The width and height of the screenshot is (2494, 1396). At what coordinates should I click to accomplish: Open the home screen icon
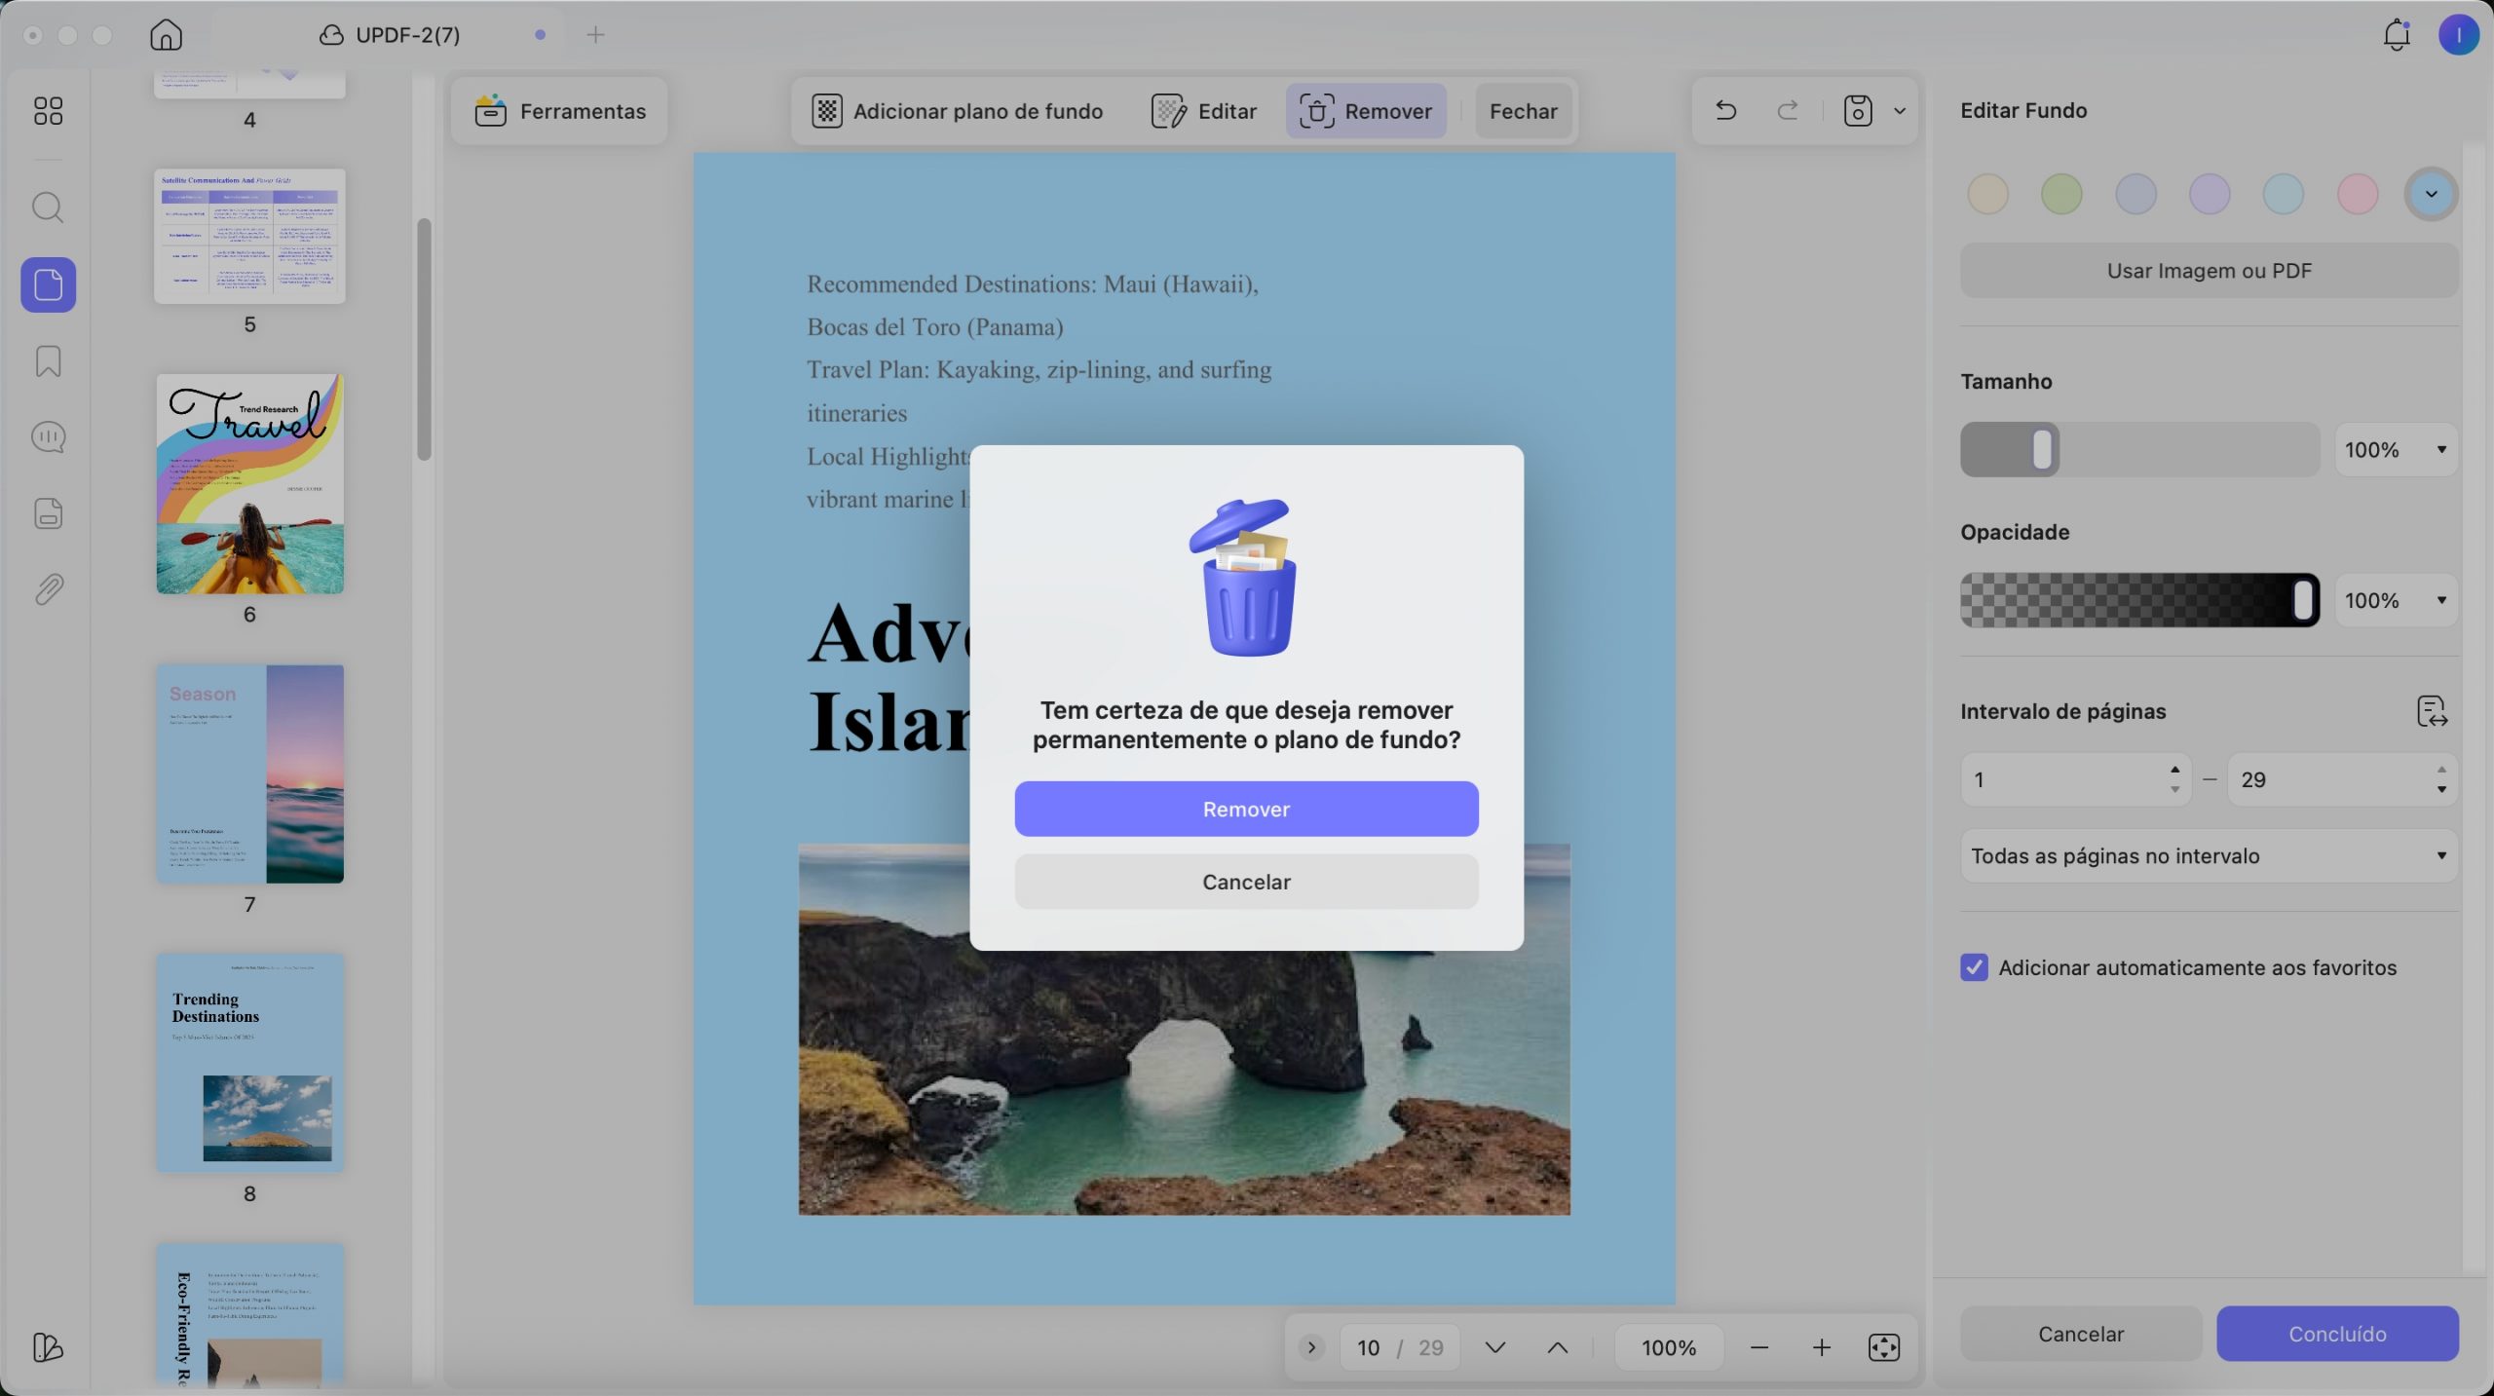[x=166, y=35]
